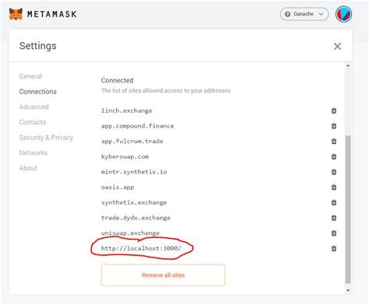Close the Settings panel with X
Viewport: 369px width, 305px height.
tap(337, 46)
